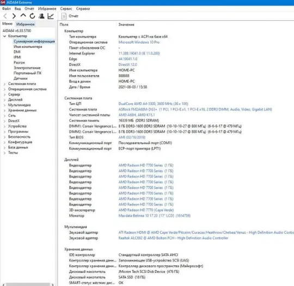Open the Microsoft Windows 10 Pro link

pyautogui.click(x=139, y=42)
